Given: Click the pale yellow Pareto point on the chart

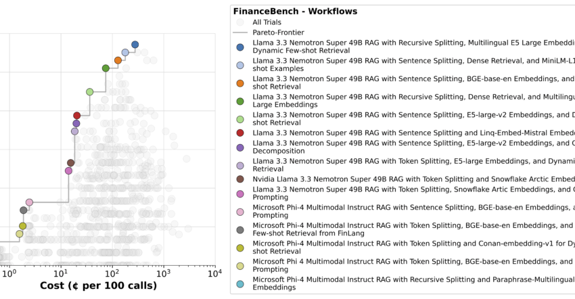Looking at the screenshot, I should (20, 233).
